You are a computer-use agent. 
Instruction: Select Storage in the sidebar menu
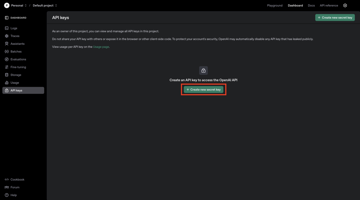(x=23, y=75)
